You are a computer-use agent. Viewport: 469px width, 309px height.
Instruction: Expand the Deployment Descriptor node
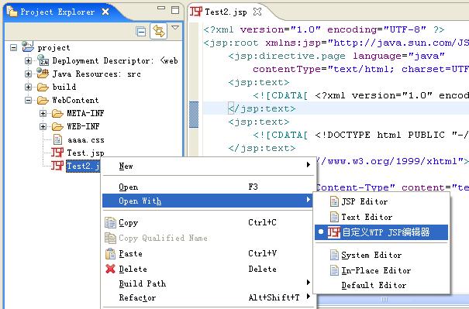[28, 60]
